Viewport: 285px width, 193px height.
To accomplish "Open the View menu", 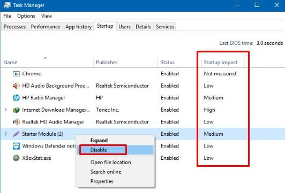I will pyautogui.click(x=47, y=16).
